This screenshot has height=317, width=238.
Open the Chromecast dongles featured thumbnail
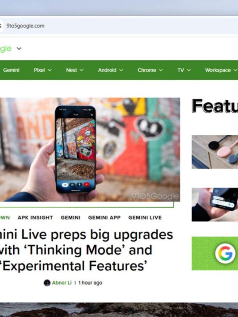click(x=215, y=152)
